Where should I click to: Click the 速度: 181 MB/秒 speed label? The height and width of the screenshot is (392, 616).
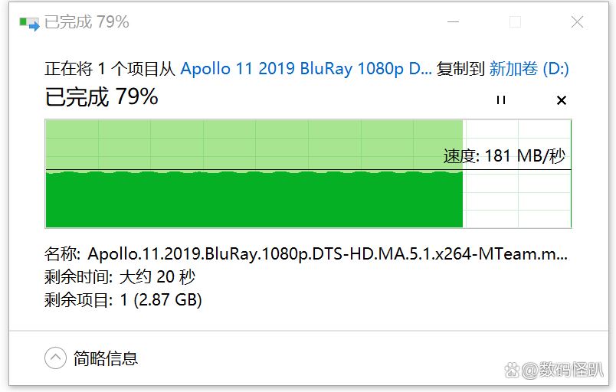click(x=503, y=157)
